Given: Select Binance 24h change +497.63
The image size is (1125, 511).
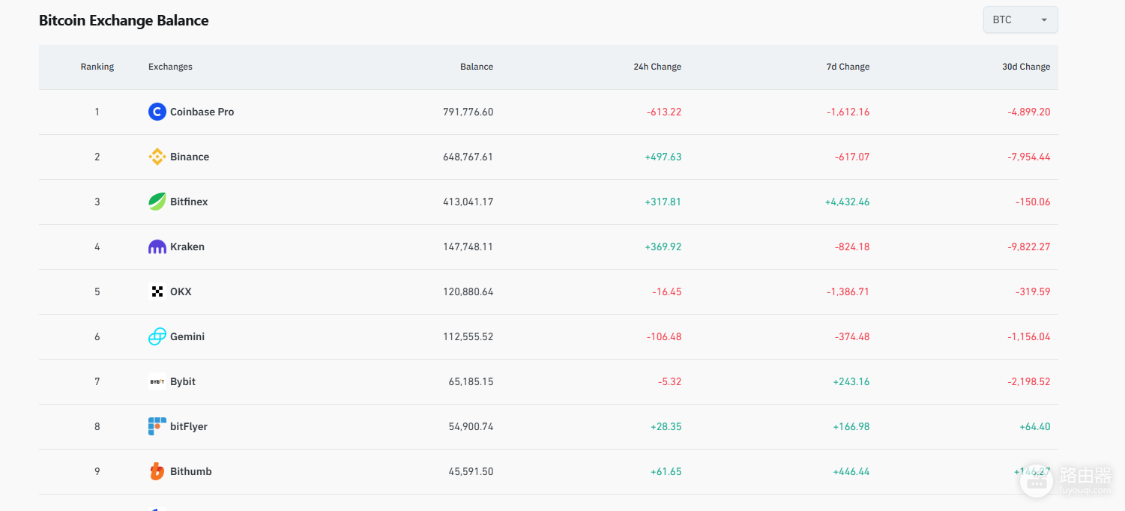Looking at the screenshot, I should click(663, 157).
